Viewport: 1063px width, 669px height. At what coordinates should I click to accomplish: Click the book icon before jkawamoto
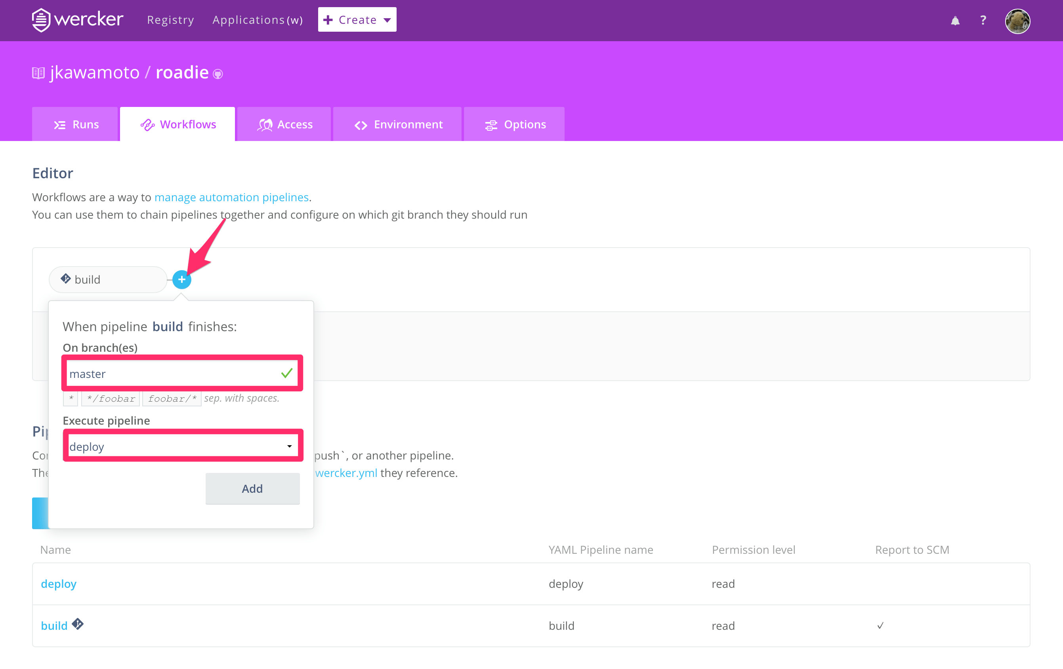tap(38, 73)
